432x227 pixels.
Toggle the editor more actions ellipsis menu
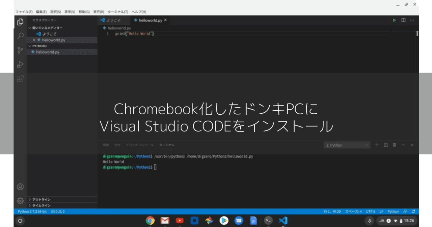(x=412, y=20)
